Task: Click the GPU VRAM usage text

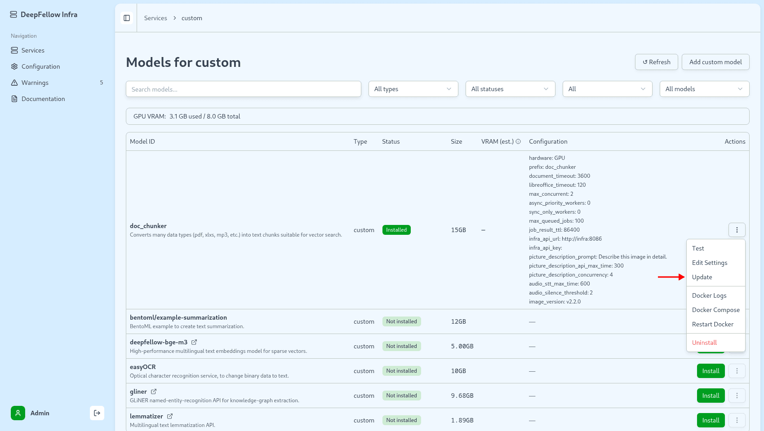Action: coord(187,116)
